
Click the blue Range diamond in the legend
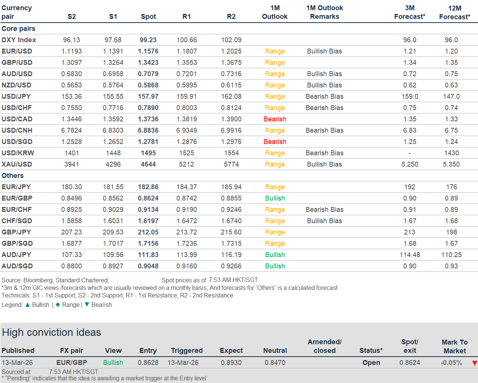click(x=58, y=305)
